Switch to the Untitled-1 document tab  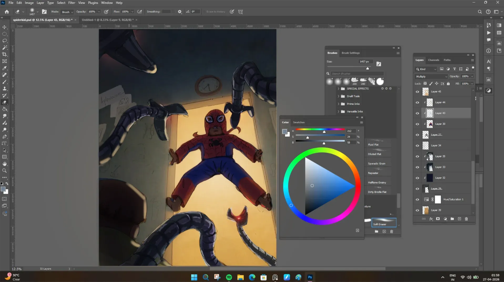[x=108, y=20]
